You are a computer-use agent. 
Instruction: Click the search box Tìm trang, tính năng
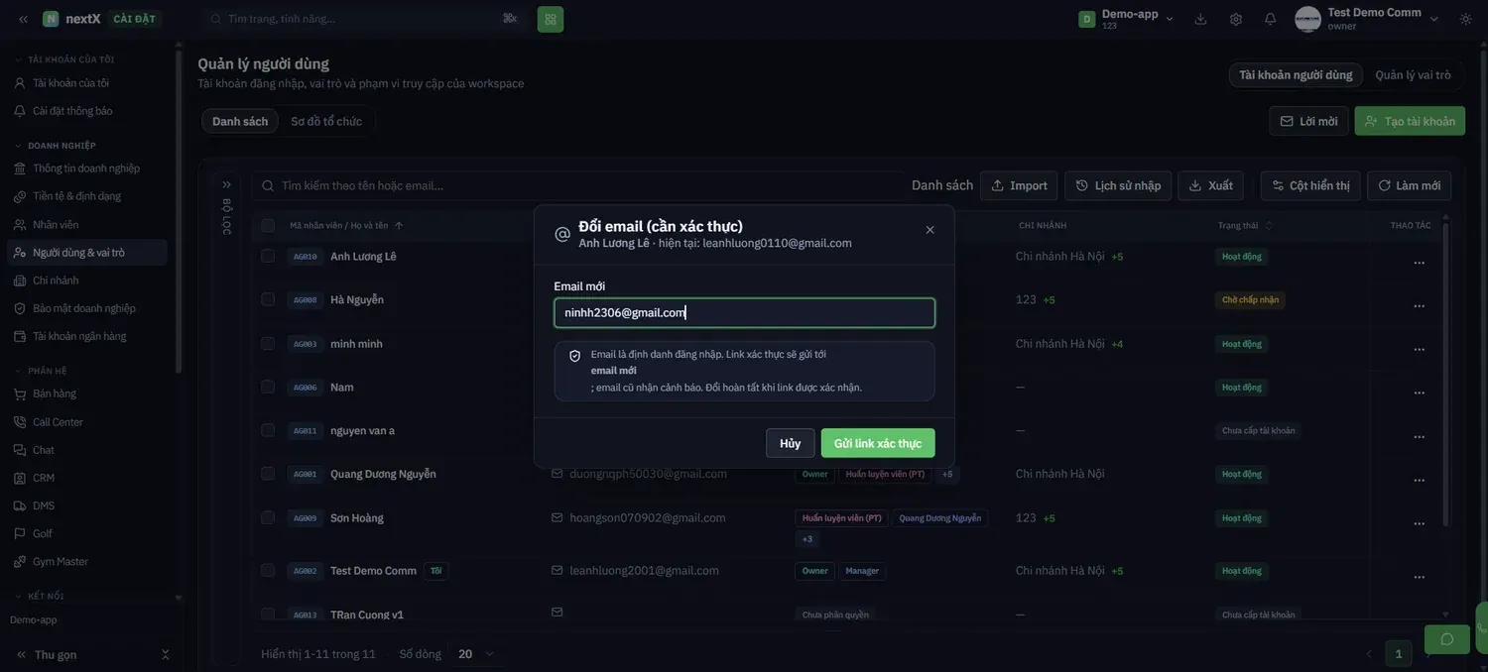(363, 19)
